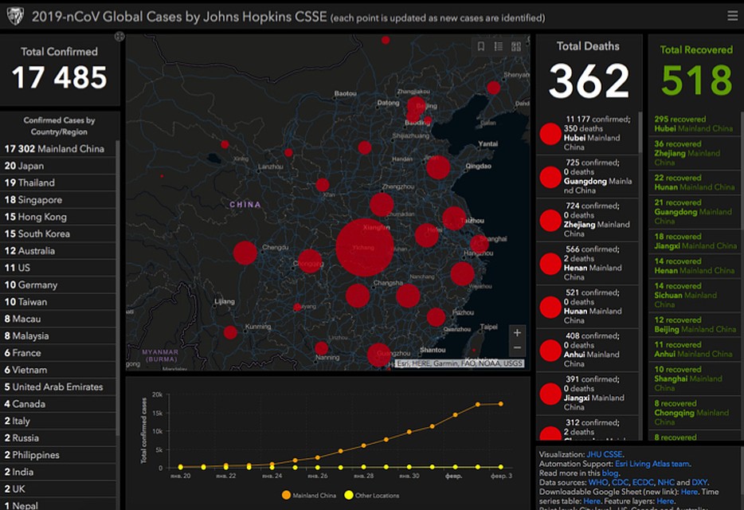Select the 19 Thailand row
Viewport: 744px width, 510px height.
click(58, 182)
